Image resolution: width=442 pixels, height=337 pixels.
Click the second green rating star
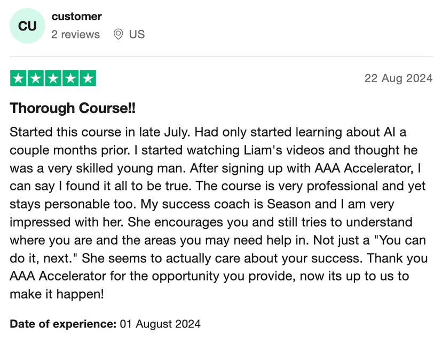point(36,79)
